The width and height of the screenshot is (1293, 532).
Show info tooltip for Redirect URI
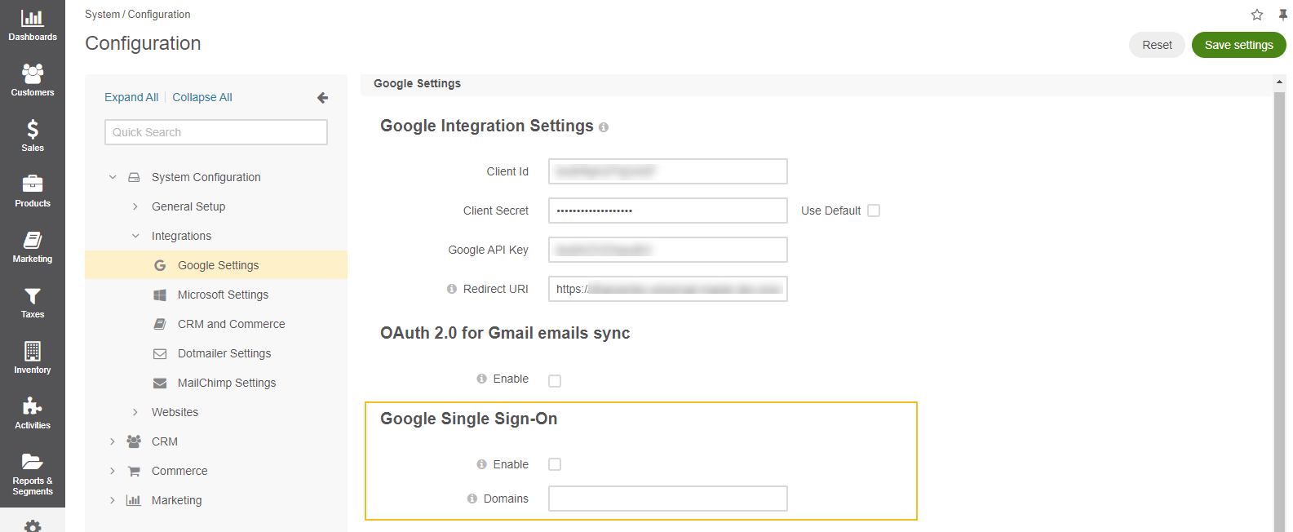click(x=452, y=289)
